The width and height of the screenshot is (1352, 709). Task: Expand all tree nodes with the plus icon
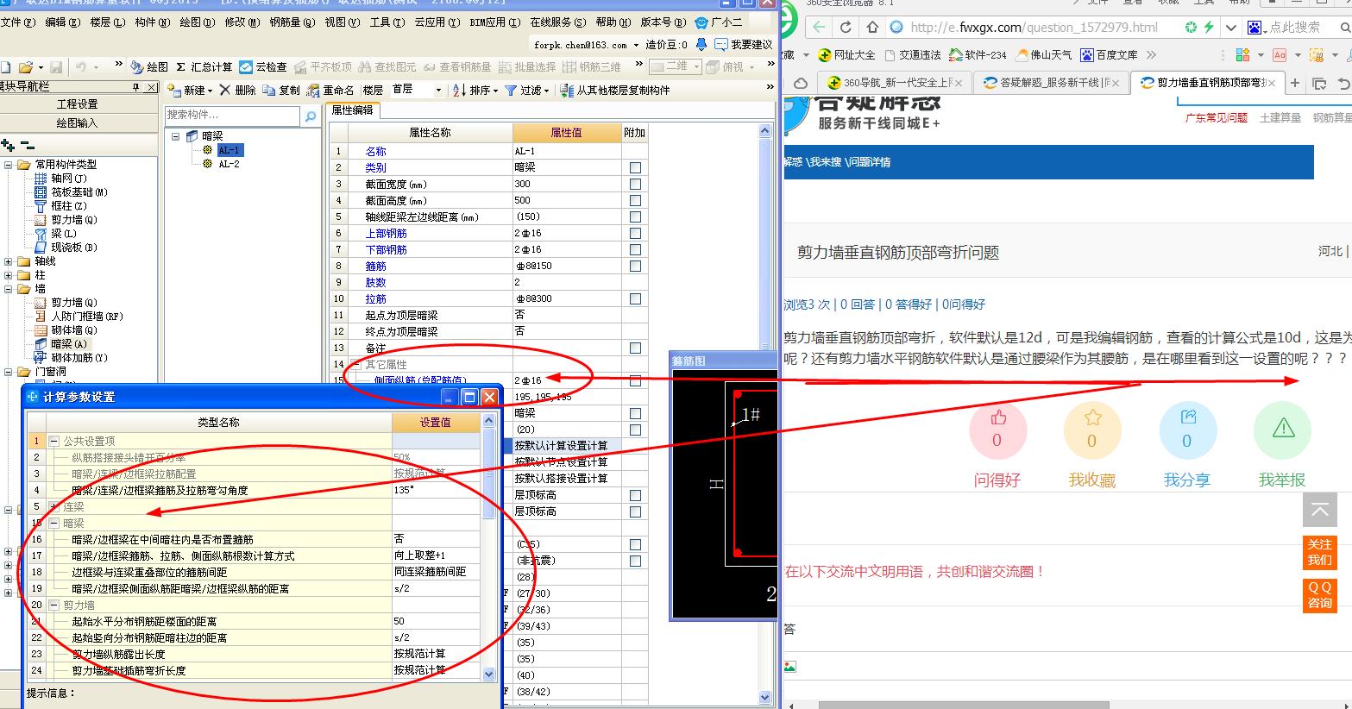tap(8, 146)
